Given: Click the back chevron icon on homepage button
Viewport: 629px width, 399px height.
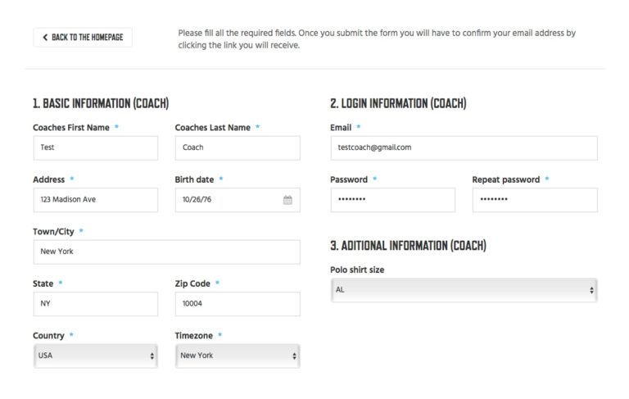Looking at the screenshot, I should pos(45,38).
